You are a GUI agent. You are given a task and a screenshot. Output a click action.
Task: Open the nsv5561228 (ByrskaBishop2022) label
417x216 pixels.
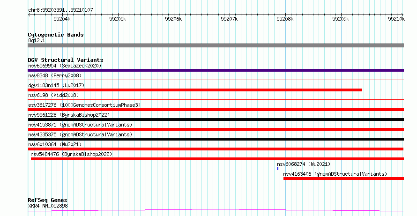click(69, 115)
